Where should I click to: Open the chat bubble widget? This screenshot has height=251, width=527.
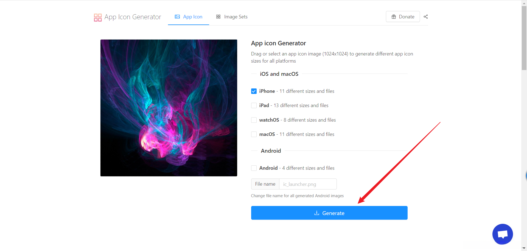tap(502, 234)
